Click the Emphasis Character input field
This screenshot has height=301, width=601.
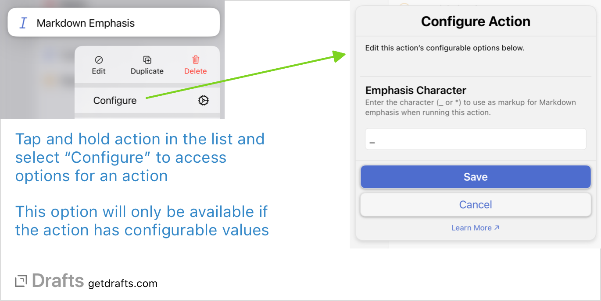[x=476, y=139]
